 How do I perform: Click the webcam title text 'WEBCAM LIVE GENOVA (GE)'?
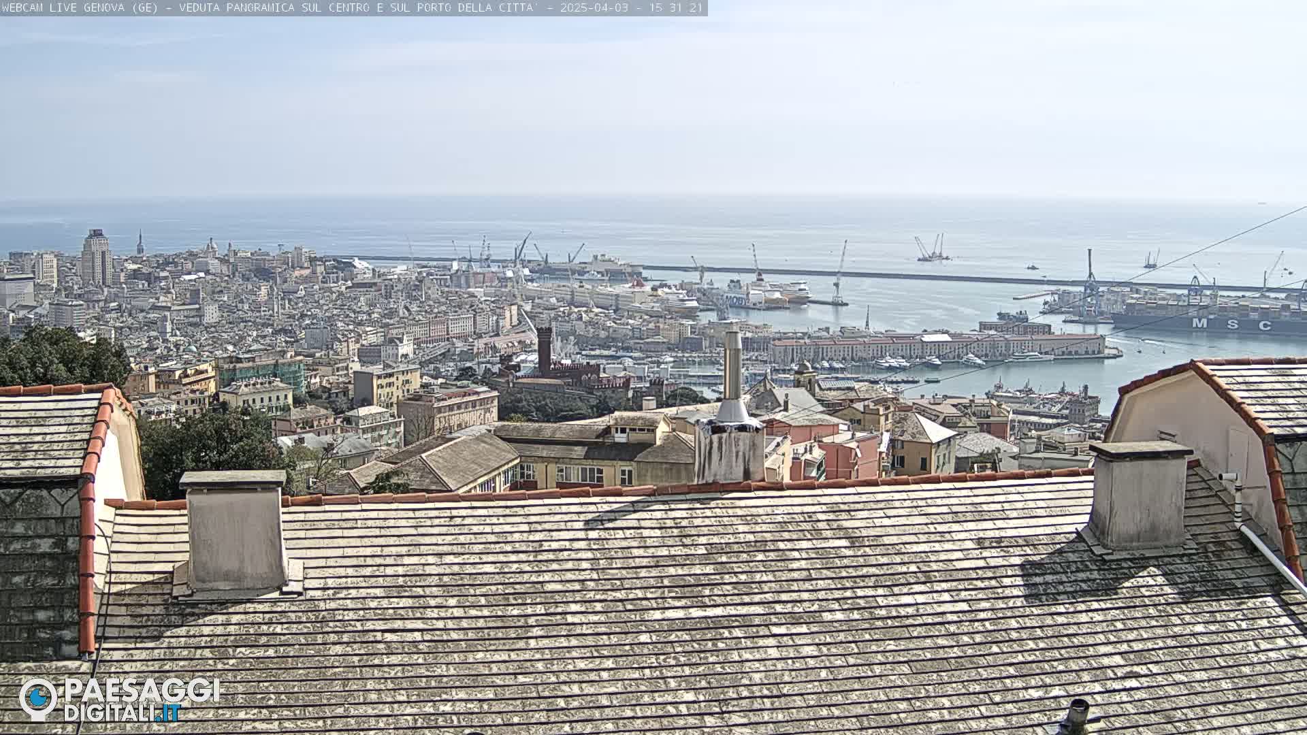[x=80, y=8]
